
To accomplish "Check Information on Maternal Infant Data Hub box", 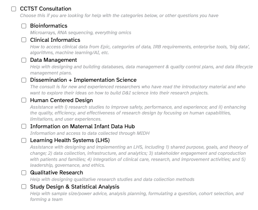I will (x=24, y=126).
